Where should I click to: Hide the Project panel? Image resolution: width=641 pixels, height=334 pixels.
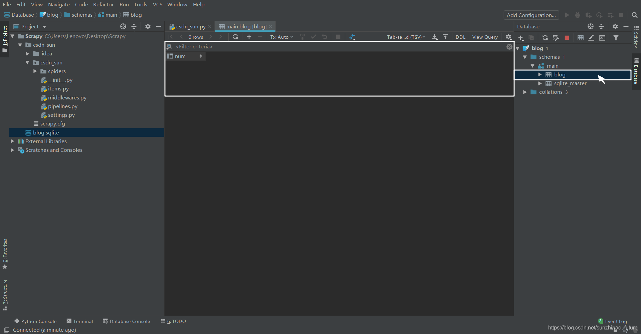tap(159, 26)
